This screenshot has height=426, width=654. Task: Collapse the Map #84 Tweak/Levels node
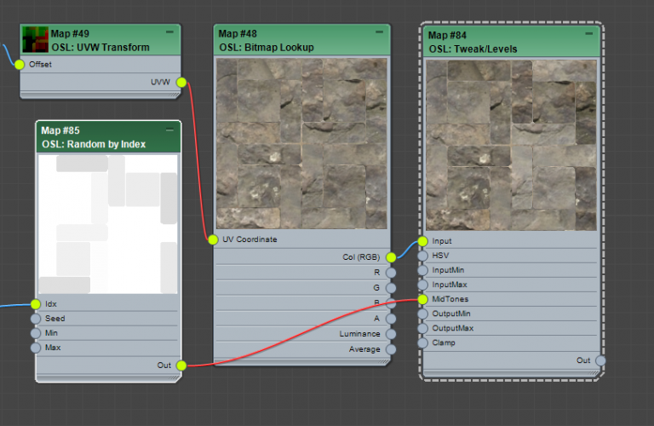point(588,32)
